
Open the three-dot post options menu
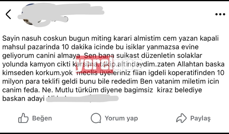pos(220,14)
